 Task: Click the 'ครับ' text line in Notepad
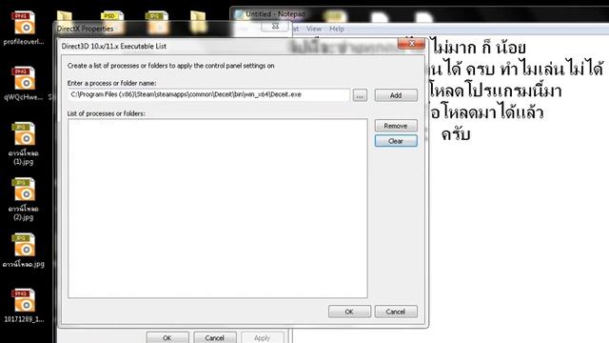456,134
